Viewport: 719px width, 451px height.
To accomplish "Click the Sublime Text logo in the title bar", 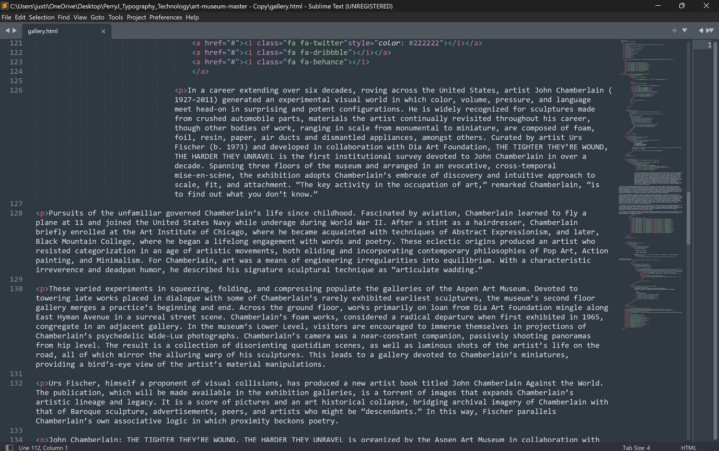I will coord(5,6).
